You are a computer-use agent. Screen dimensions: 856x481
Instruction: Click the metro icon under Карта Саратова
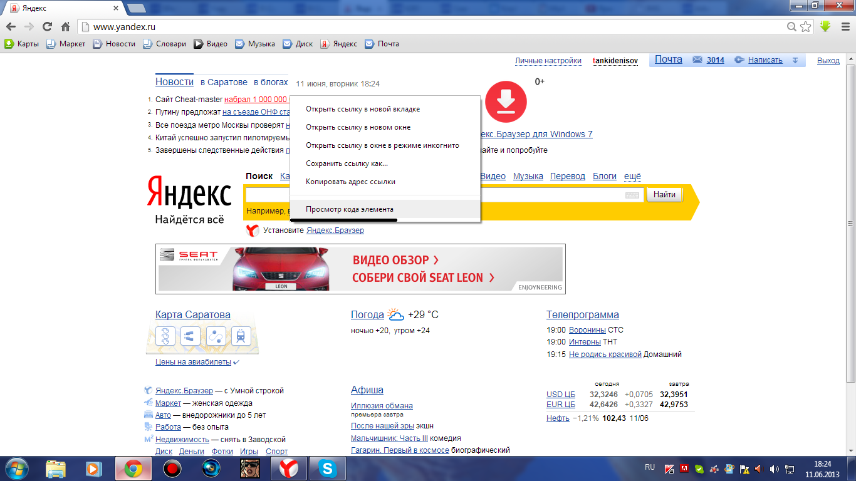[x=241, y=336]
